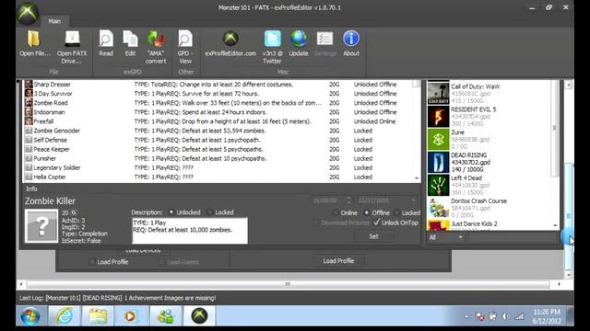Click the time stepper arrows
This screenshot has height=331, width=590.
tap(348, 200)
